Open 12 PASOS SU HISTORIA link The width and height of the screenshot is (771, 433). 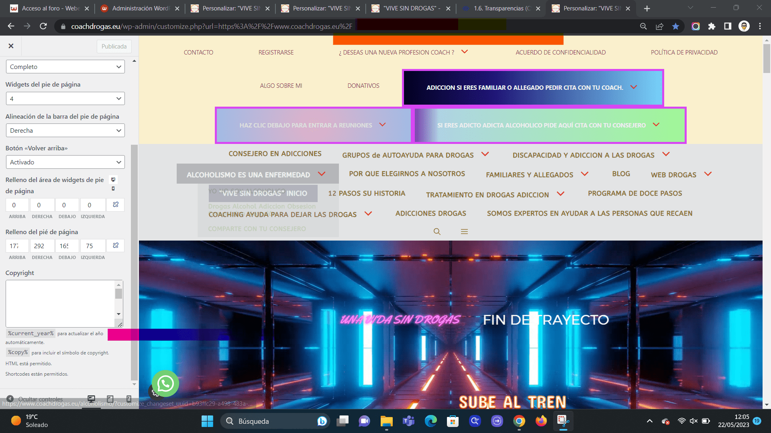coord(367,193)
